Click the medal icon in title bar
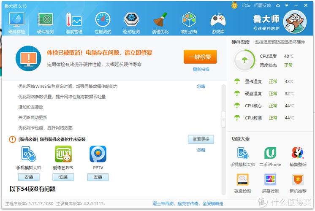The width and height of the screenshot is (315, 211). tap(234, 5)
